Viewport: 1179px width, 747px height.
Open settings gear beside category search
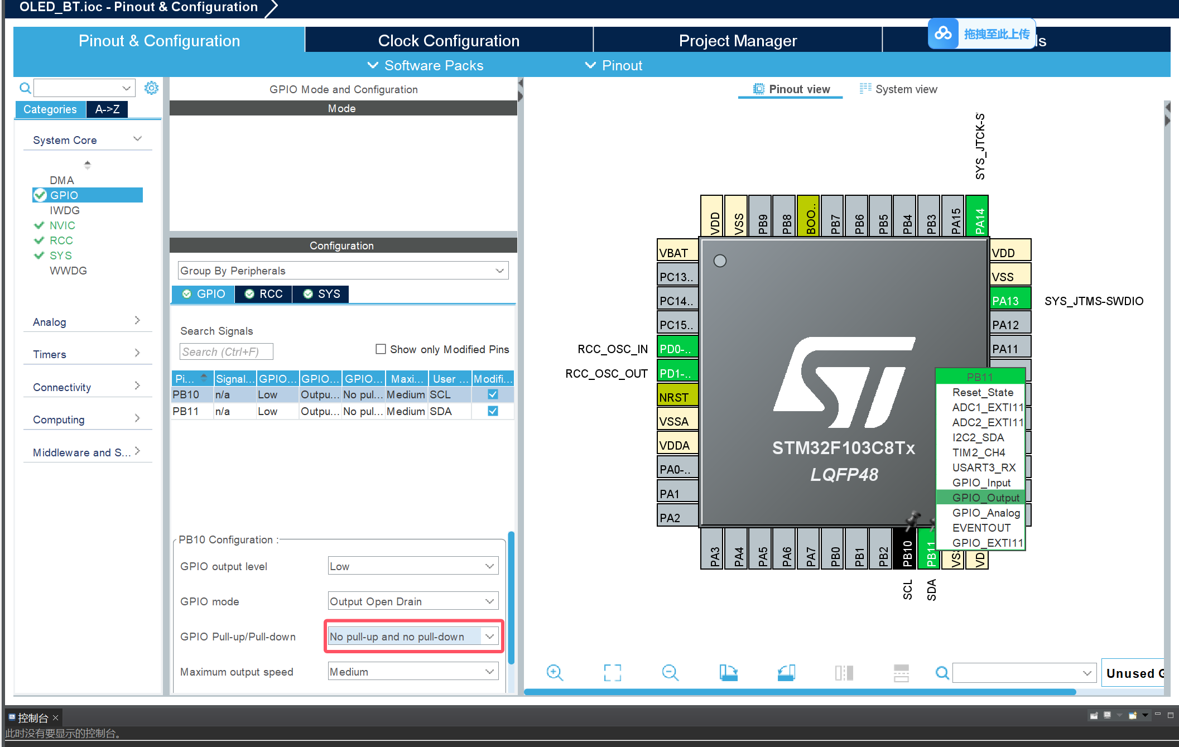coord(151,88)
